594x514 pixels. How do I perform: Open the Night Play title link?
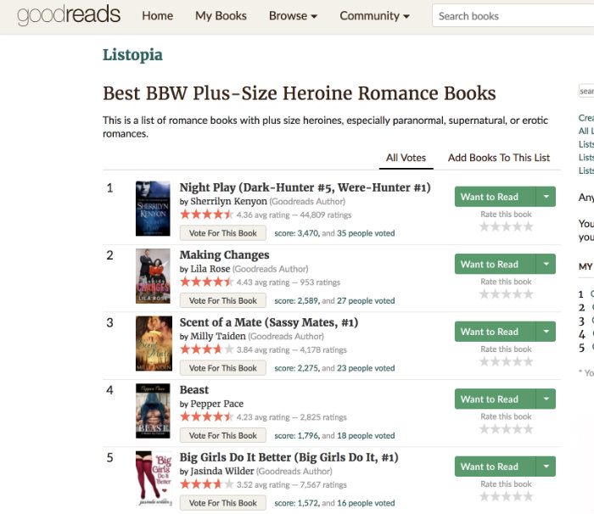coord(305,187)
